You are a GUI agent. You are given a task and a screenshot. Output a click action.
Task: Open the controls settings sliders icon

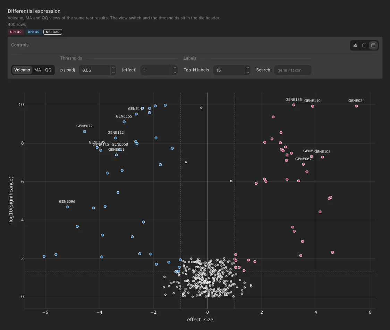tap(355, 45)
